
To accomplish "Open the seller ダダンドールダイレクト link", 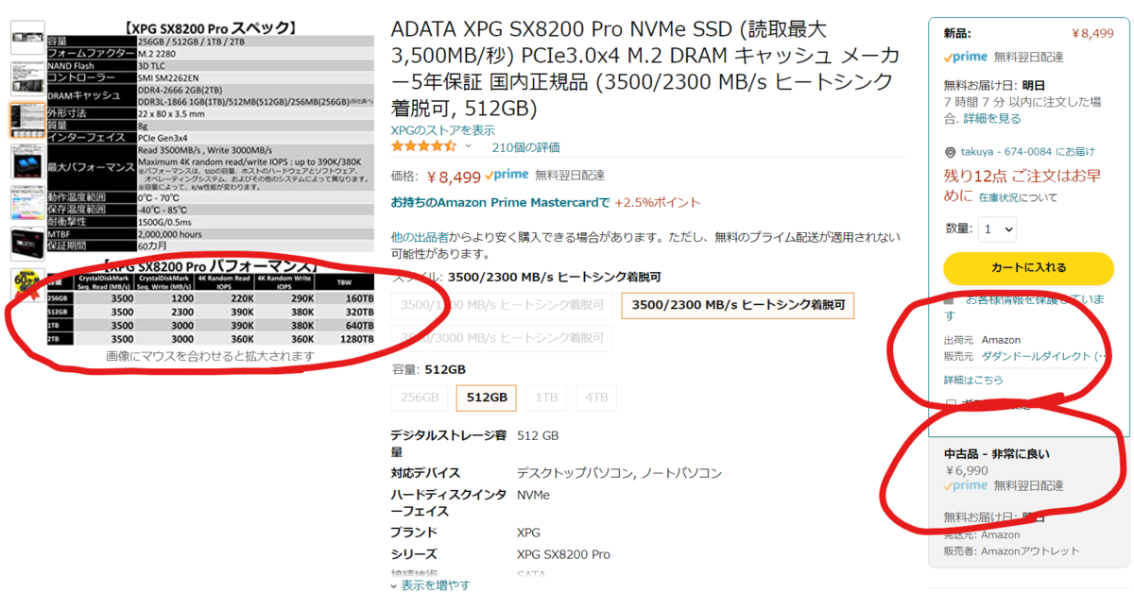I will point(1044,356).
